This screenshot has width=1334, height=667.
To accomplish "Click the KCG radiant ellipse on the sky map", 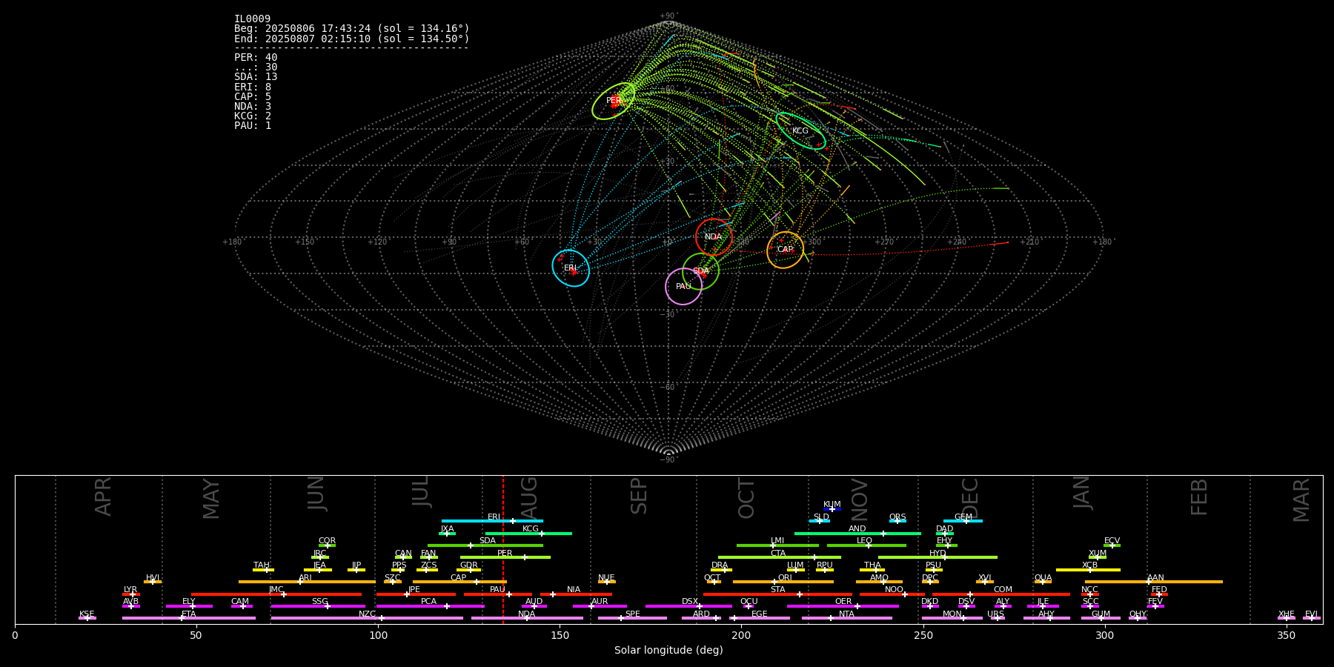I will point(800,131).
